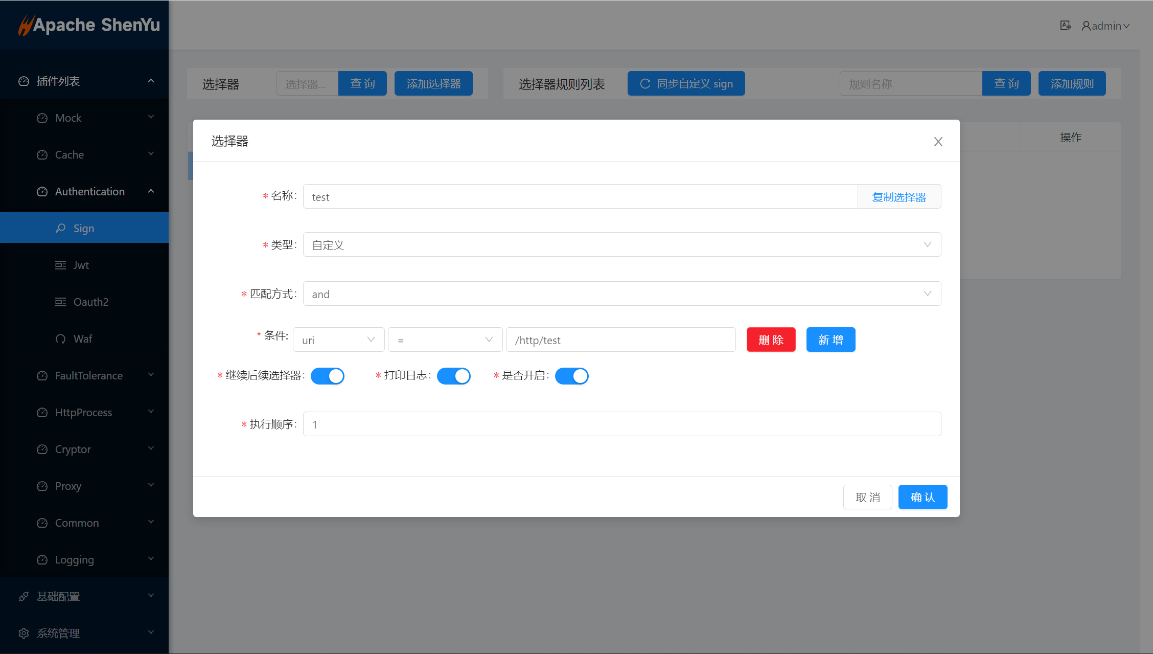
Task: Toggle 继续后续选择器 switch off
Action: click(328, 376)
